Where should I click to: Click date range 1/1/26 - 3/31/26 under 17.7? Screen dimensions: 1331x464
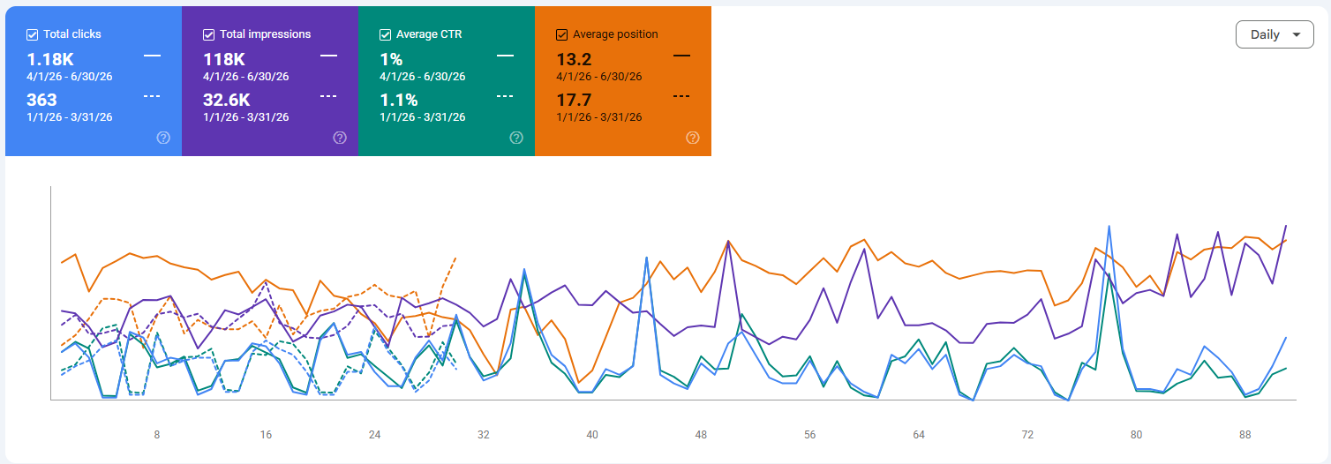[599, 117]
